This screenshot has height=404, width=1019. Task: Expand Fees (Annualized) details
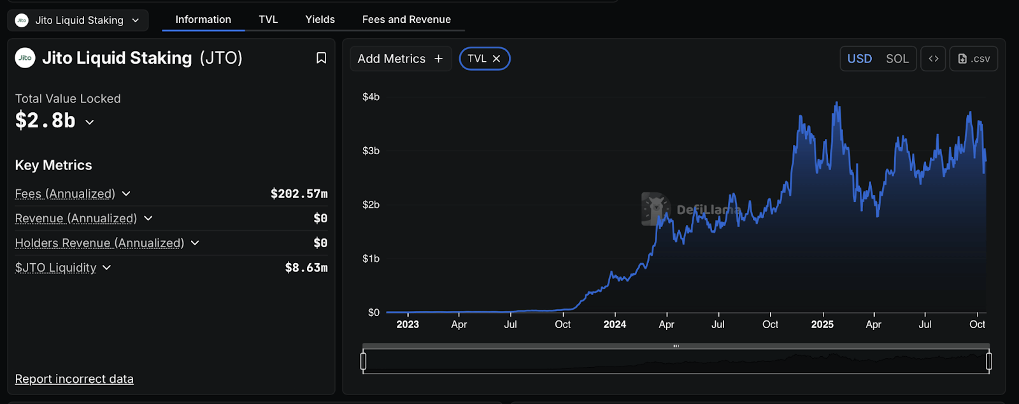coord(126,194)
